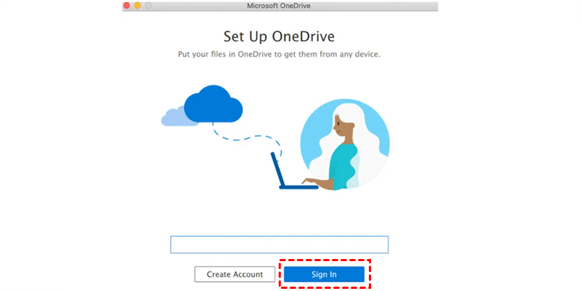This screenshot has height=291, width=582.
Task: Focus the email address input field
Action: 279,244
